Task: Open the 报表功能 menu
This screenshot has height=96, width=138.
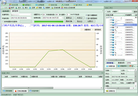Action: click(53, 5)
